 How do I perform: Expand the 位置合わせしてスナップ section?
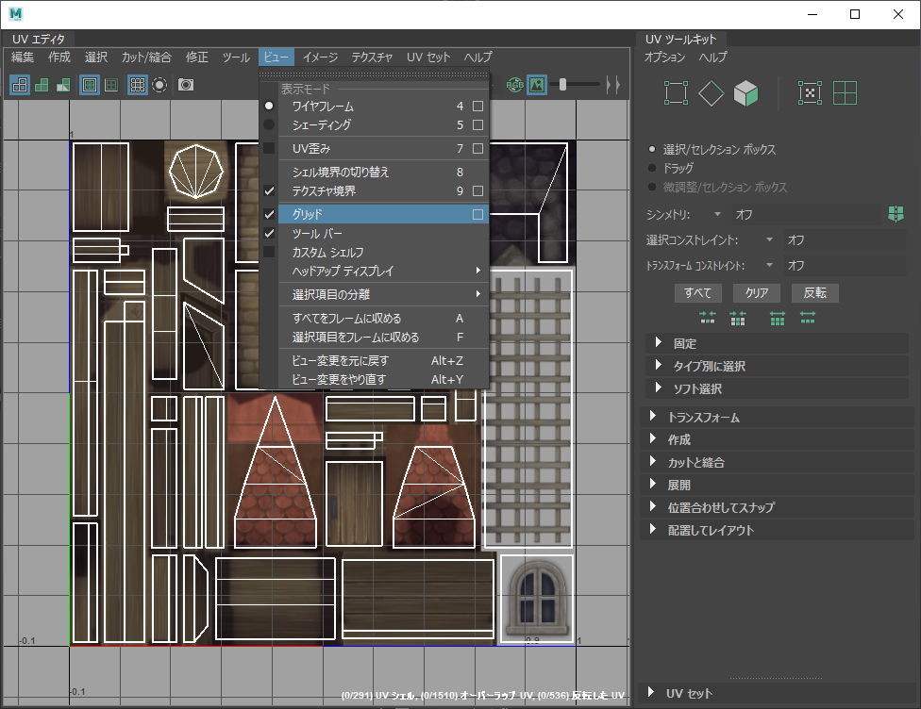(653, 506)
